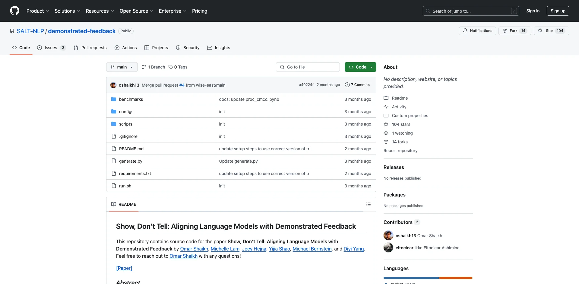
Task: Switch to the Pull requests tab
Action: coord(90,48)
